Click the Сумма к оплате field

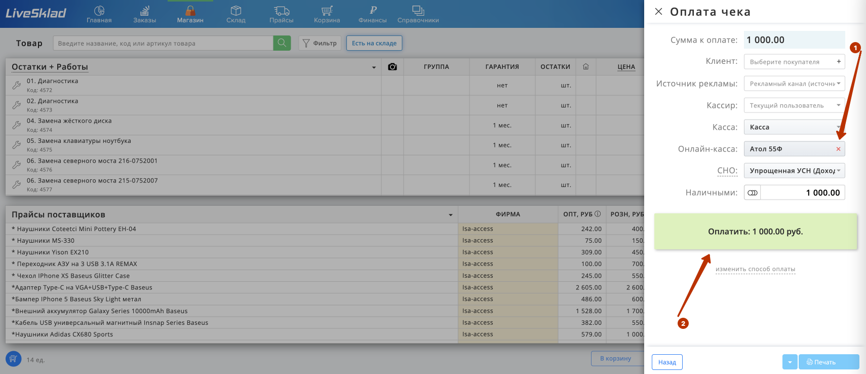tap(794, 40)
